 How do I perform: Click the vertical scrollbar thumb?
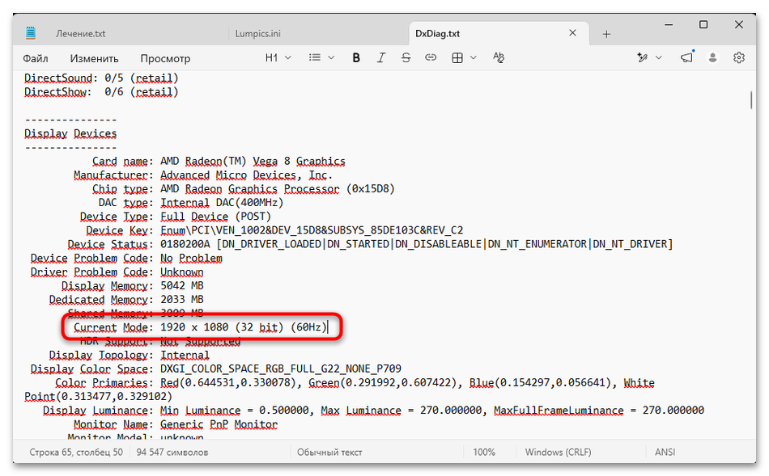751,100
